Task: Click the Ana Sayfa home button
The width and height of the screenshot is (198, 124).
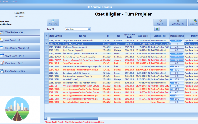Action: (x=53, y=22)
